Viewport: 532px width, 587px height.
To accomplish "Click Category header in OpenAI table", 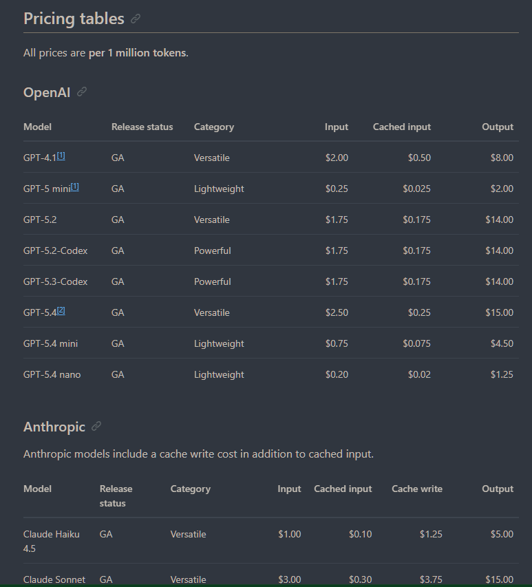I will pos(214,127).
